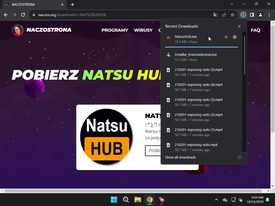Open Windows taskbar search
275x206 pixels.
[x=126, y=200]
